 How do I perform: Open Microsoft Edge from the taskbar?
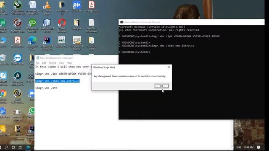pos(28,147)
